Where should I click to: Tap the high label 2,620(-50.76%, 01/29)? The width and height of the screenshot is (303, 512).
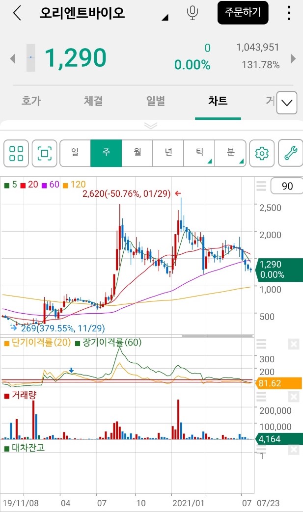[x=126, y=193]
